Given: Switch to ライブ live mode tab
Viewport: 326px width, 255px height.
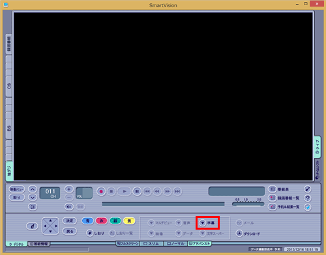Looking at the screenshot, I should coord(318,146).
